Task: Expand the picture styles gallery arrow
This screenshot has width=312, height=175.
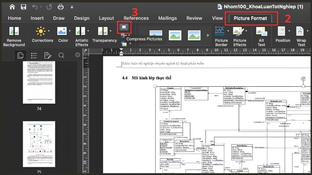Action: coord(208,35)
